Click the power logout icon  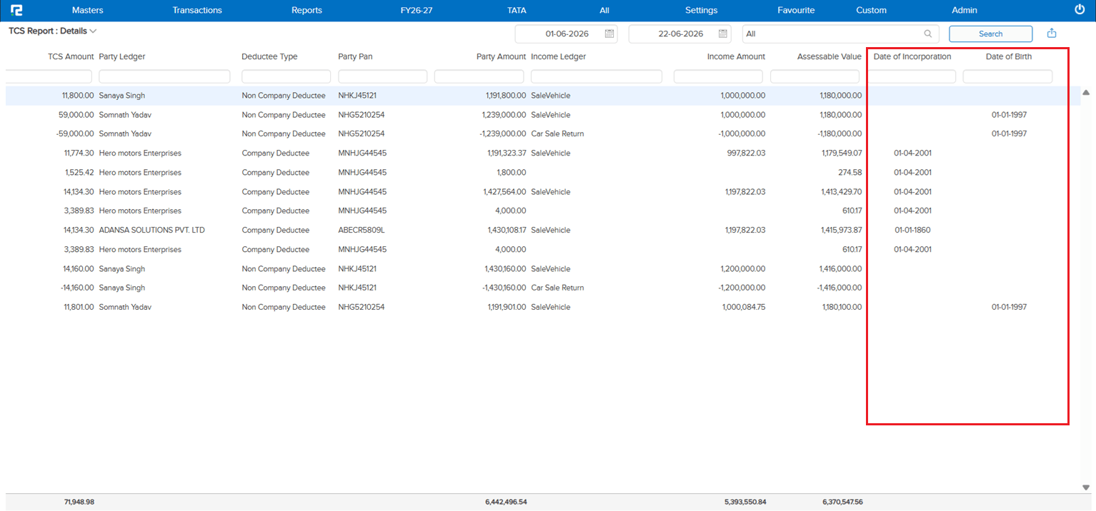tap(1080, 10)
